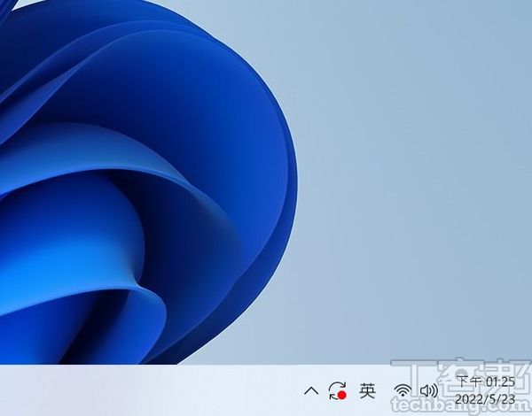This screenshot has width=532, height=416.
Task: Open the clock showing 下午 01:25
Action: click(485, 381)
